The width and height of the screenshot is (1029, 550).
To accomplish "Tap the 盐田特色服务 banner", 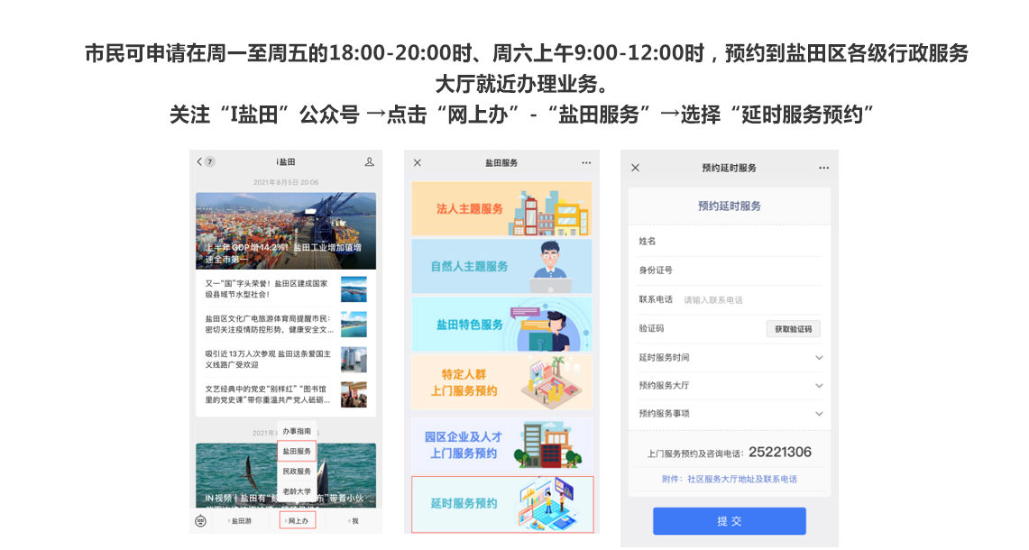I will tap(501, 324).
